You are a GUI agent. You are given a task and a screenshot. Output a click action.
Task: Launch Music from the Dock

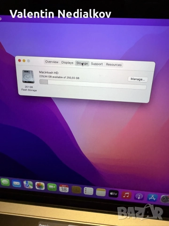pos(126,195)
